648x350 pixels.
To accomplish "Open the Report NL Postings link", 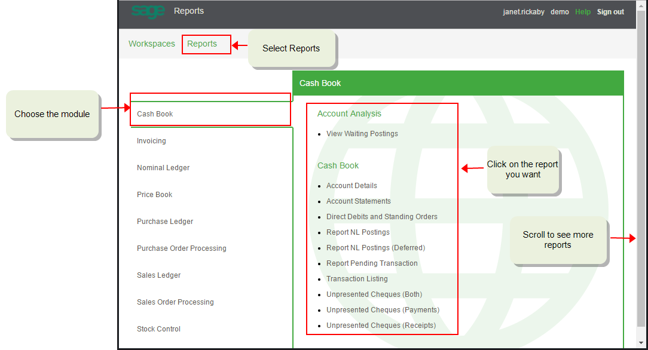I will [358, 232].
